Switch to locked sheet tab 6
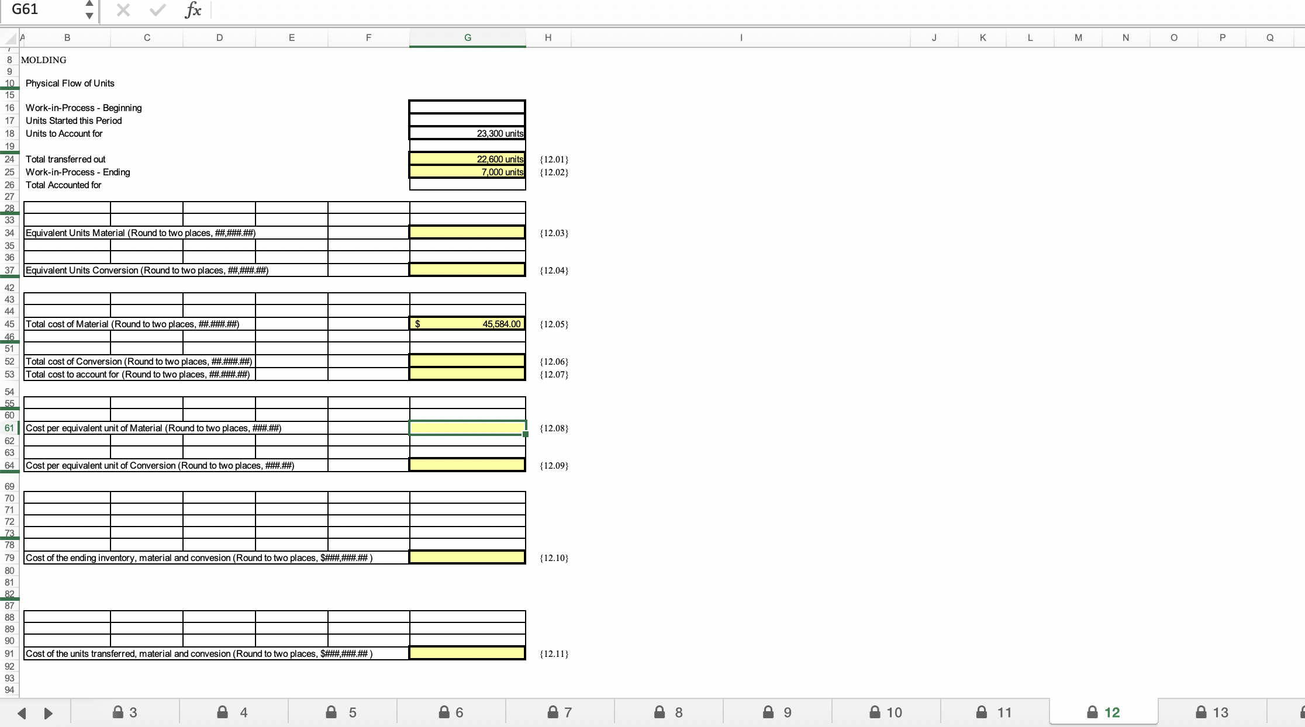This screenshot has height=727, width=1305. click(451, 712)
